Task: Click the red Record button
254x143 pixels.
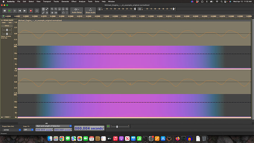Action: click(x=31, y=11)
